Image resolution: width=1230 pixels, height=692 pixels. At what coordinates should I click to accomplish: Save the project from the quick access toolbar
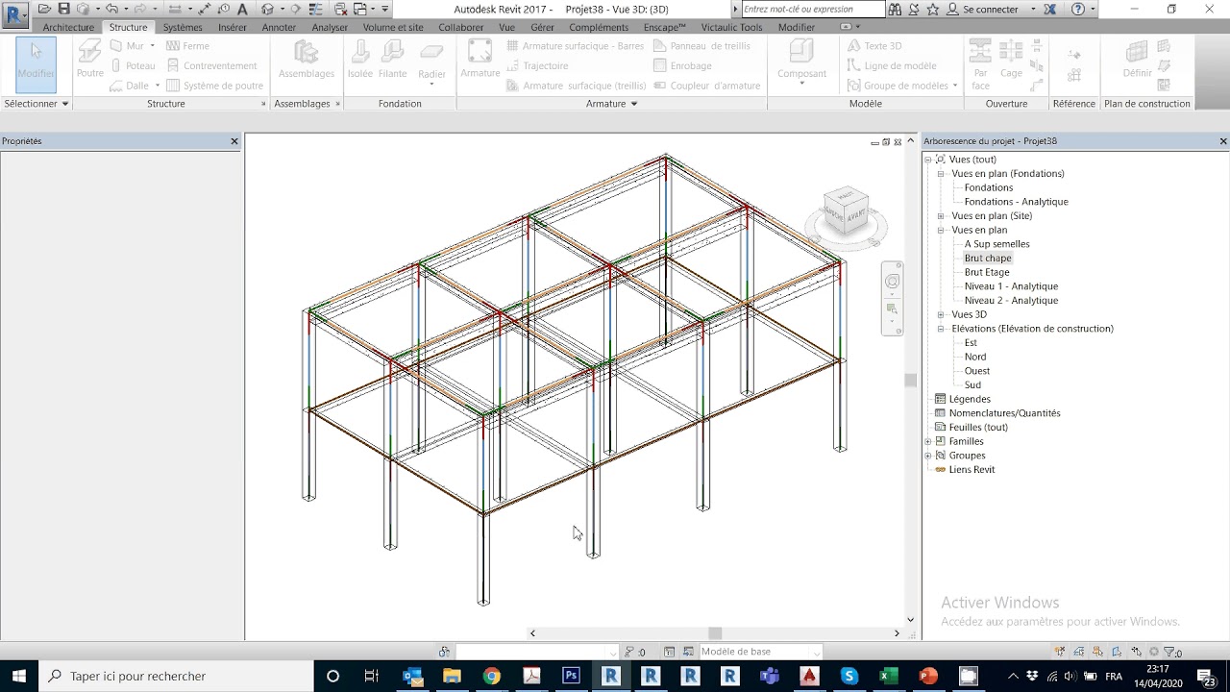tap(63, 9)
